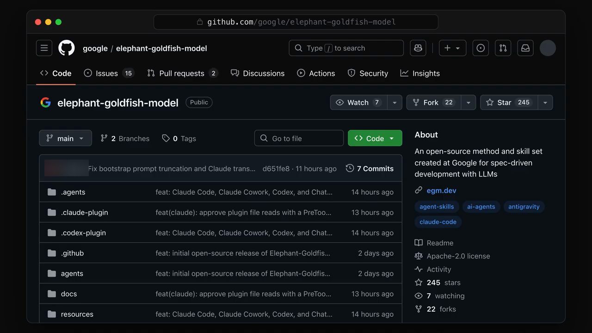Open the Security tab

368,73
